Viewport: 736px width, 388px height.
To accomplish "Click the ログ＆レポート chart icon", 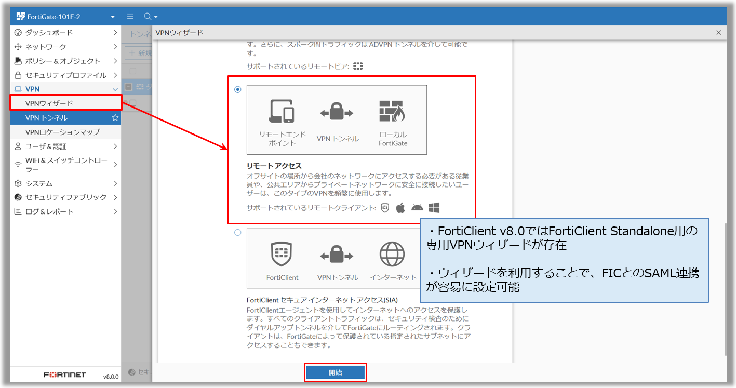I will pyautogui.click(x=18, y=212).
